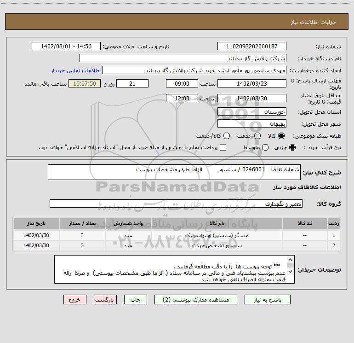The height and width of the screenshot is (343, 354).
Task: Click the goods group field تعمیر و نگهداری
Action: click(x=176, y=203)
